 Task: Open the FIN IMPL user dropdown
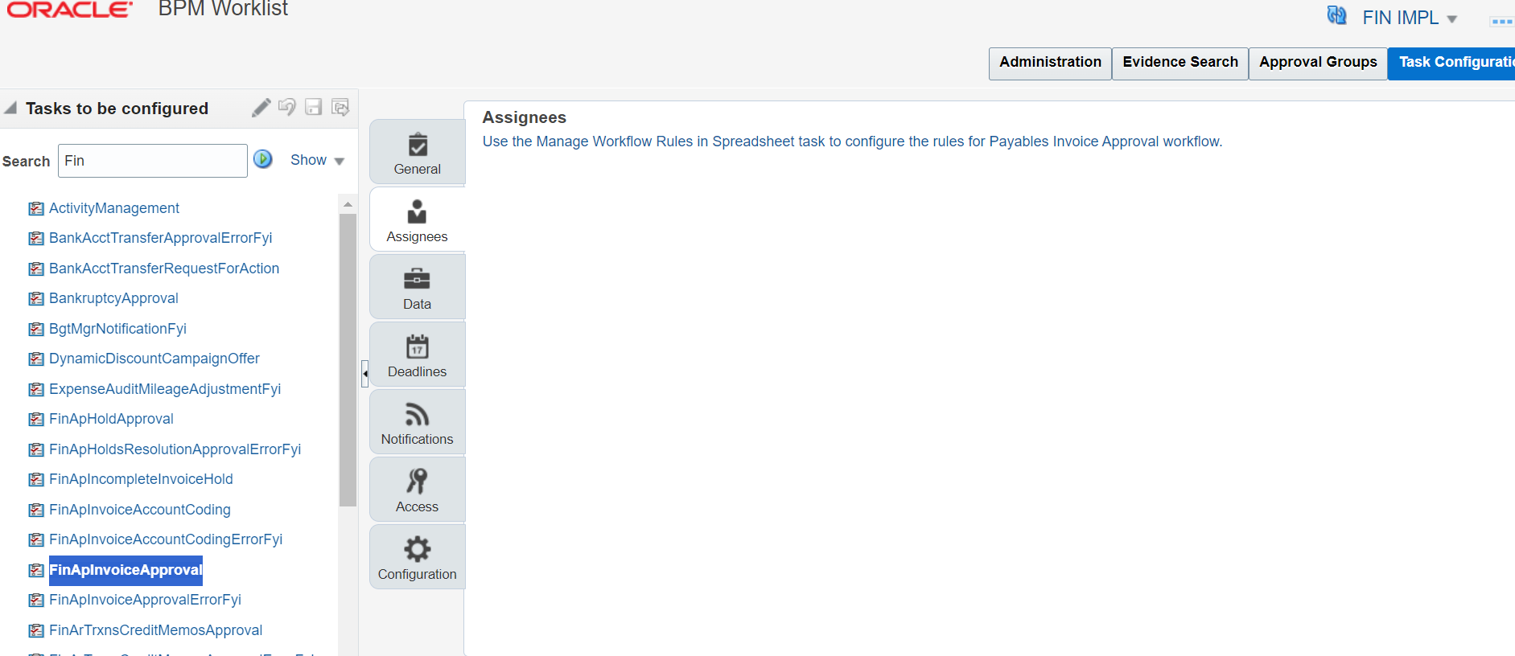tap(1410, 17)
